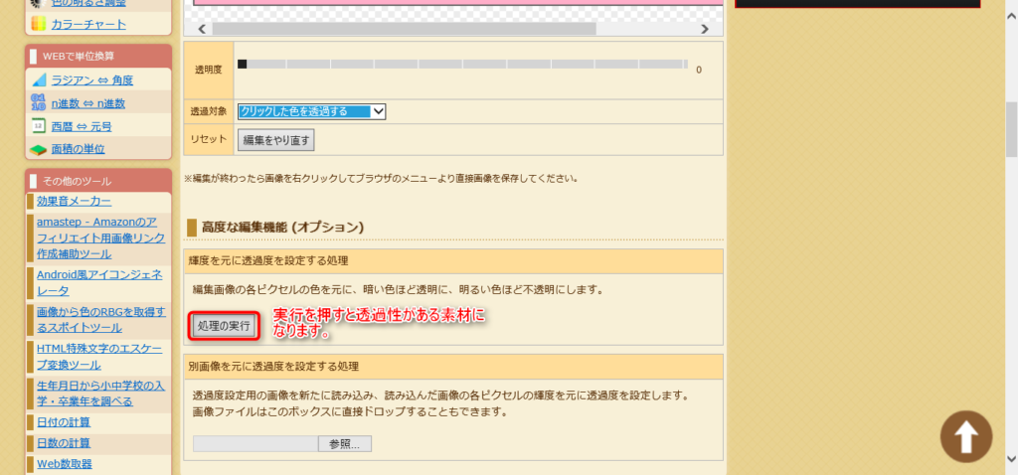Click the image preview horizontal scrollbar
The width and height of the screenshot is (1018, 475).
coord(404,29)
